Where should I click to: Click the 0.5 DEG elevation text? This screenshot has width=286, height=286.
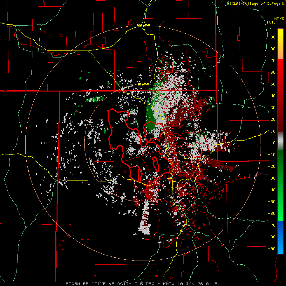[x=145, y=284]
